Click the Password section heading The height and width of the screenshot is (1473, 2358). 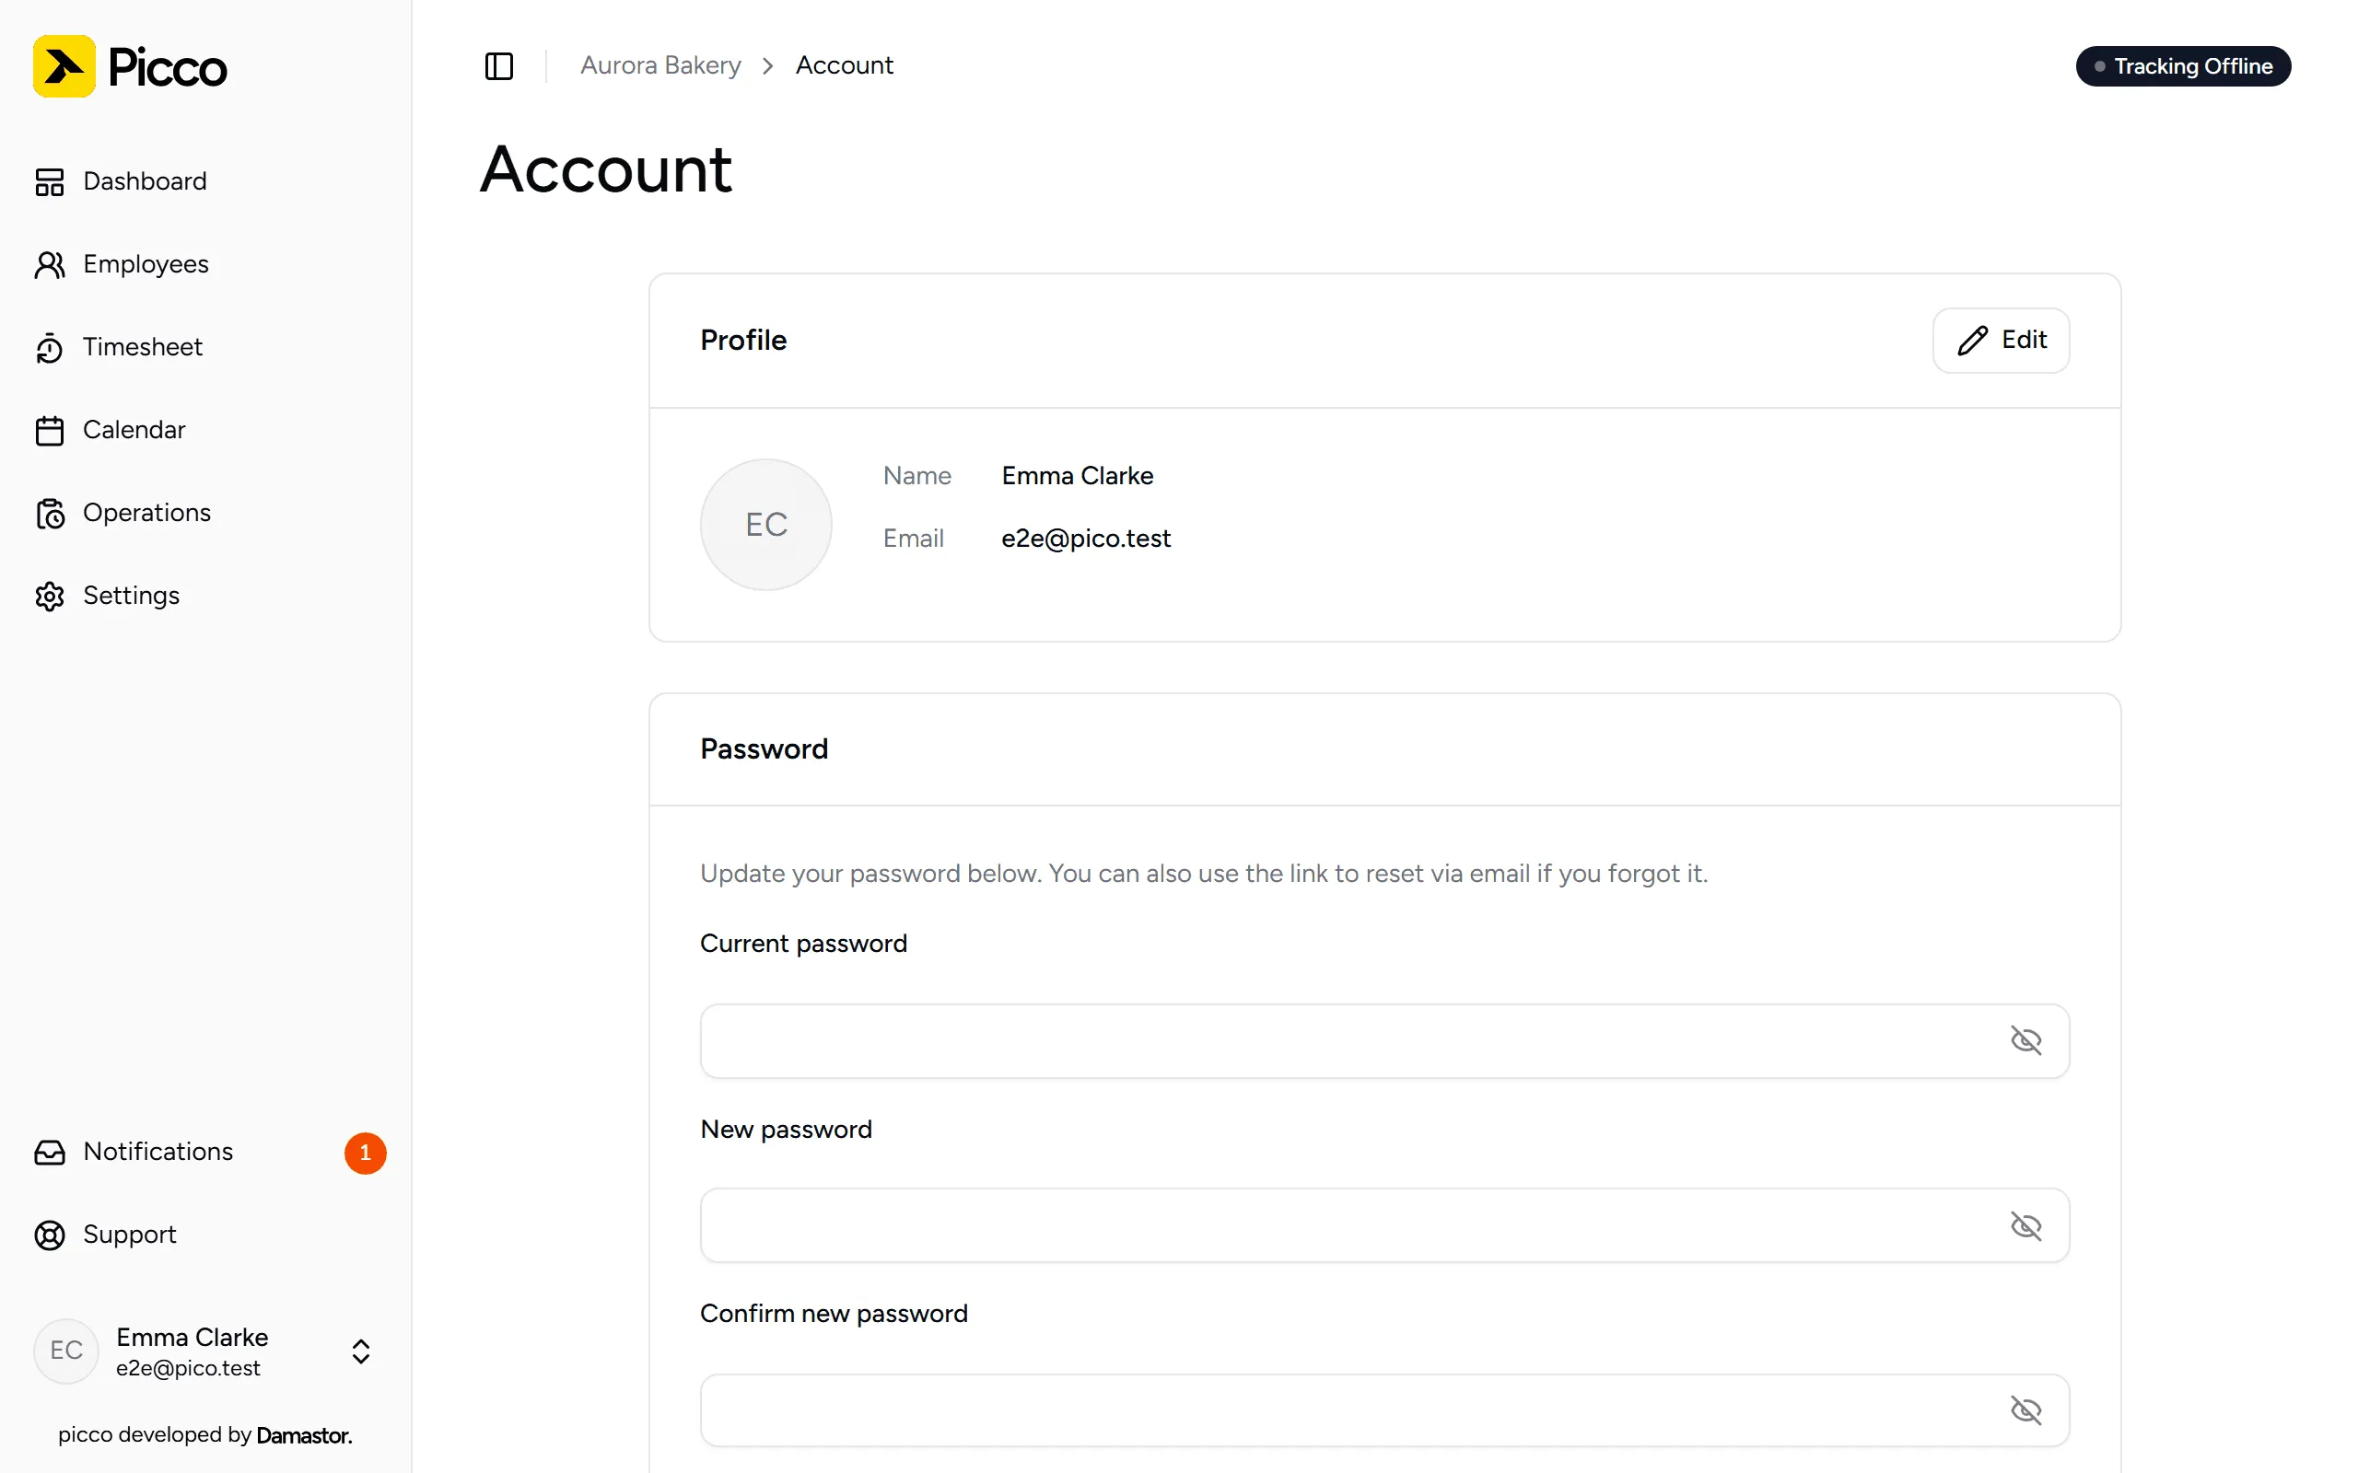764,748
